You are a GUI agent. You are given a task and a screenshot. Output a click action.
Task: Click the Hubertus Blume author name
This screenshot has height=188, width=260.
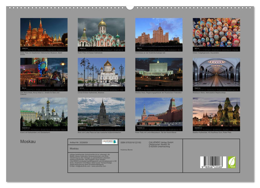[x=127, y=150]
